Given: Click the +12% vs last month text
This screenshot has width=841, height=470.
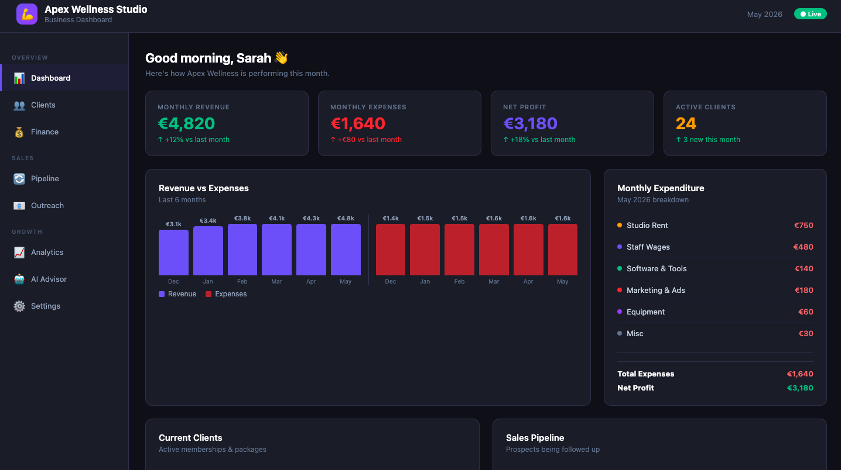Looking at the screenshot, I should pos(193,140).
